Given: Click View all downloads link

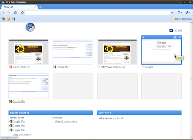Looking at the screenshot, I should coord(66,122).
